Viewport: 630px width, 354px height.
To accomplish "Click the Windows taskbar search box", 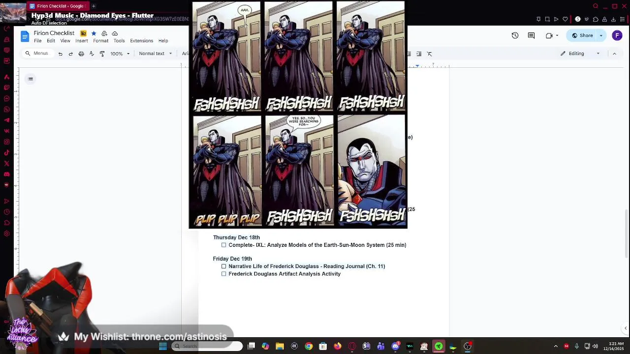I will coord(207,346).
